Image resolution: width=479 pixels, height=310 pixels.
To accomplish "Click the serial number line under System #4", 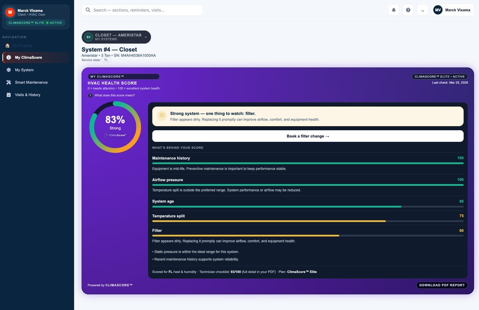I will coord(119,56).
